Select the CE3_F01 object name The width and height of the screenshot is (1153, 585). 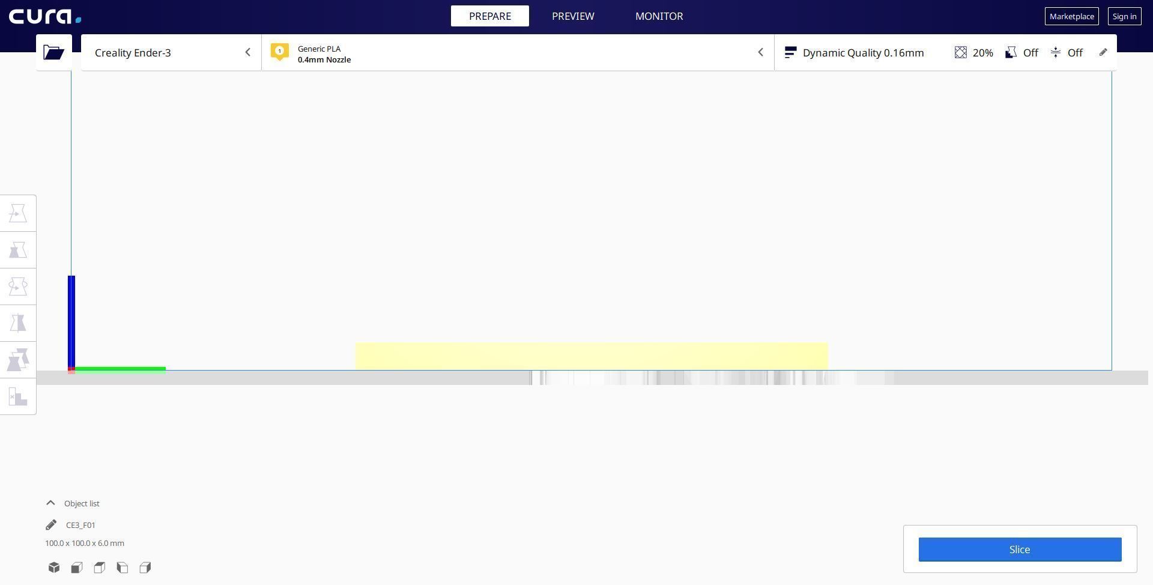point(80,525)
